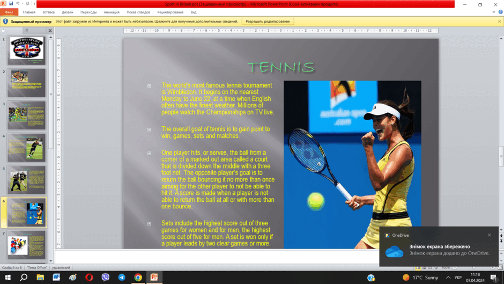The height and width of the screenshot is (284, 504).
Task: Open the Дизайн ribbon tab
Action: (67, 12)
